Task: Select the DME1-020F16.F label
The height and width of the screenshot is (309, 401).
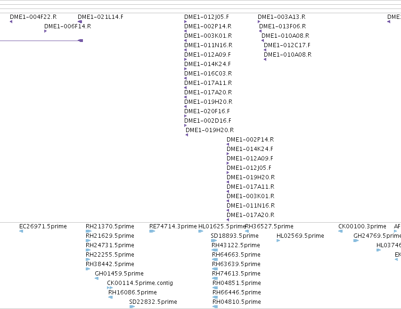Action: tap(207, 111)
